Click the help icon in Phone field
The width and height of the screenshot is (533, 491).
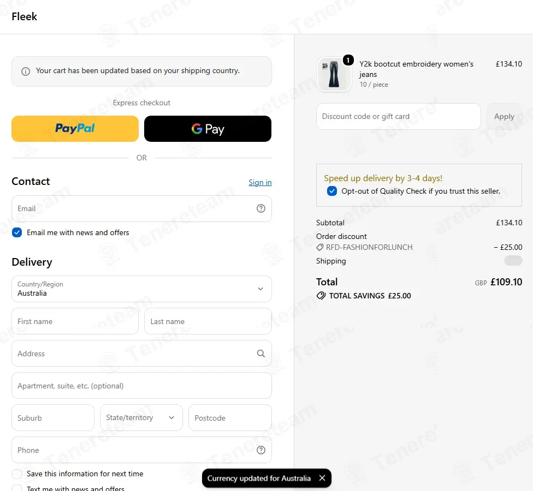tap(260, 450)
